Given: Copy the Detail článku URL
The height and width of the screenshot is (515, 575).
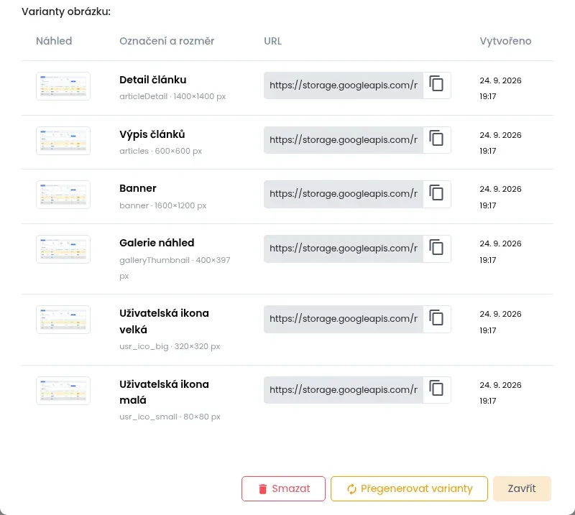Looking at the screenshot, I should pyautogui.click(x=437, y=85).
